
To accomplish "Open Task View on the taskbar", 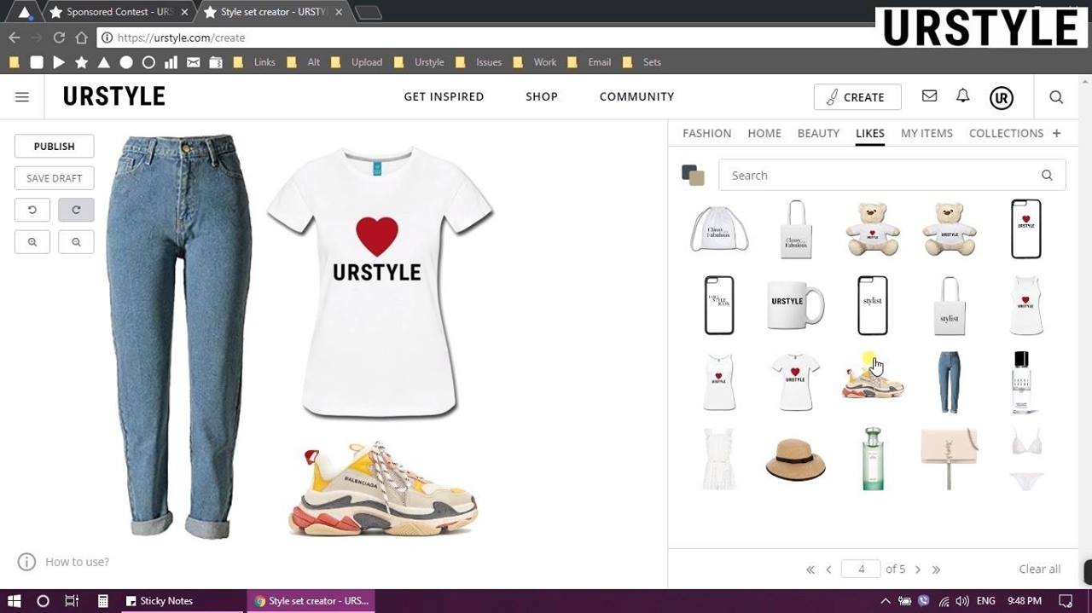I will pyautogui.click(x=72, y=601).
